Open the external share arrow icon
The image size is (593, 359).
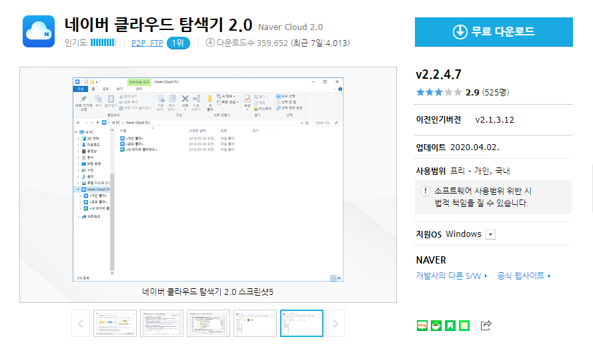point(486,325)
